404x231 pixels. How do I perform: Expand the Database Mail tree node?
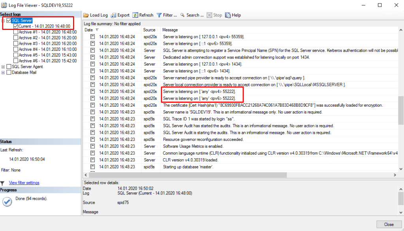[3, 72]
